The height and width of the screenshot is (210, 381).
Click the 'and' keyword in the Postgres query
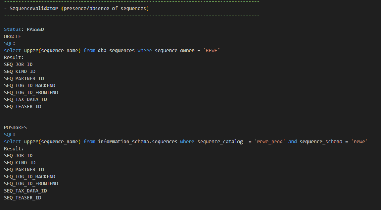292,142
